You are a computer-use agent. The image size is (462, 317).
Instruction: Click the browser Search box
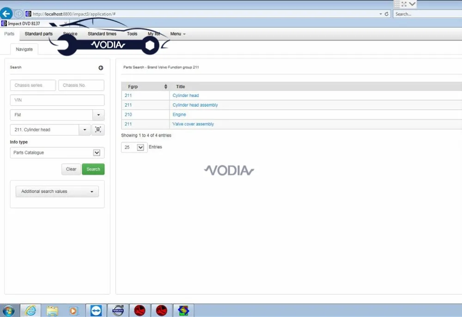tap(427, 14)
